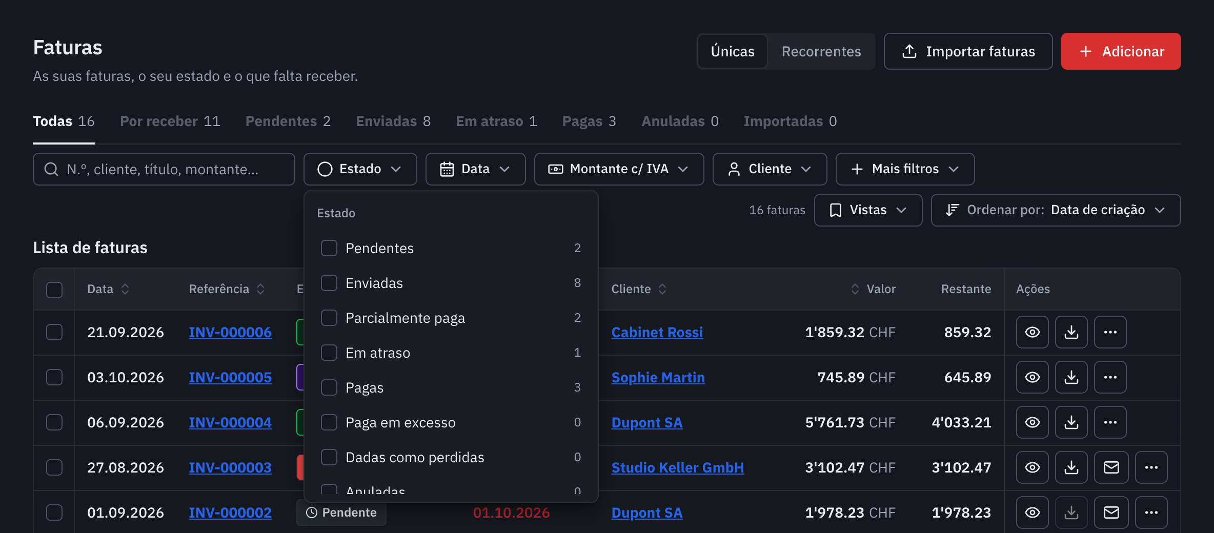The width and height of the screenshot is (1214, 533).
Task: Check the Enviadas status filter
Action: tap(329, 283)
